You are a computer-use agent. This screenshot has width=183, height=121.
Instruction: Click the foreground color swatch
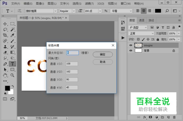pos(7,88)
